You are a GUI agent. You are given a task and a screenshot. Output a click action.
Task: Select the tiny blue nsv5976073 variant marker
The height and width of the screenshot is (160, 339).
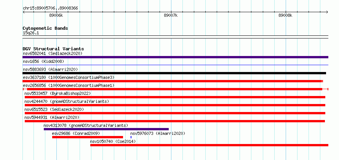[x=131, y=137]
